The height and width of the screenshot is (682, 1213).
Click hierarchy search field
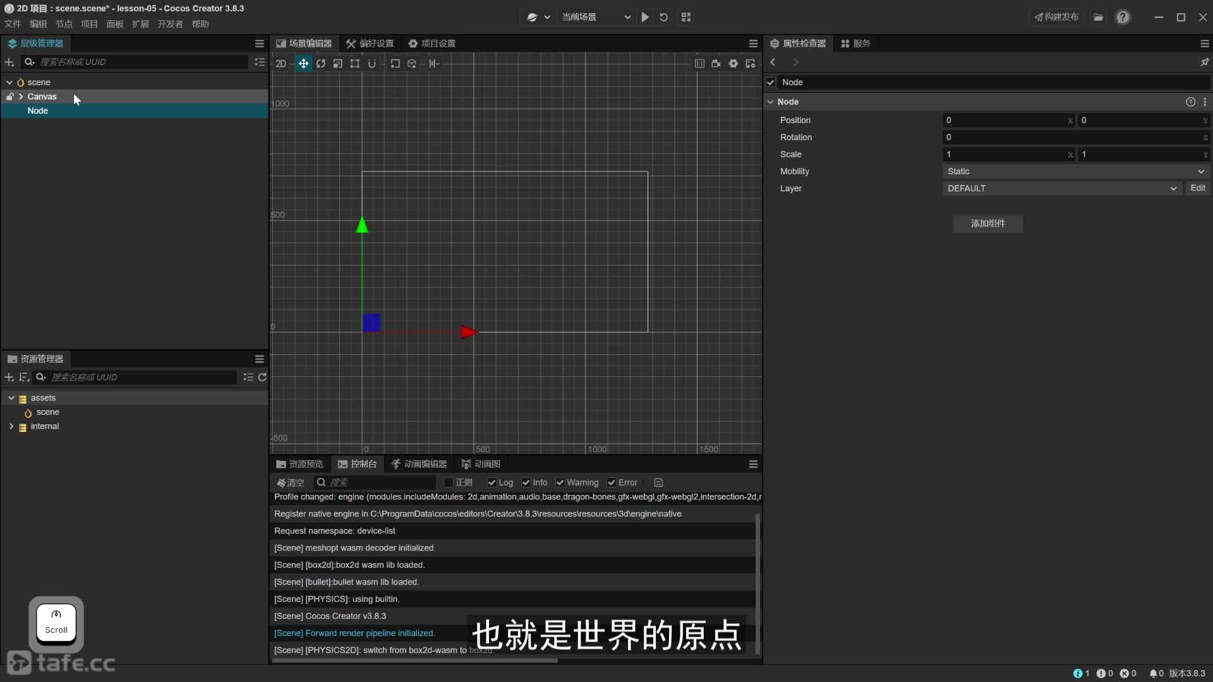[136, 62]
